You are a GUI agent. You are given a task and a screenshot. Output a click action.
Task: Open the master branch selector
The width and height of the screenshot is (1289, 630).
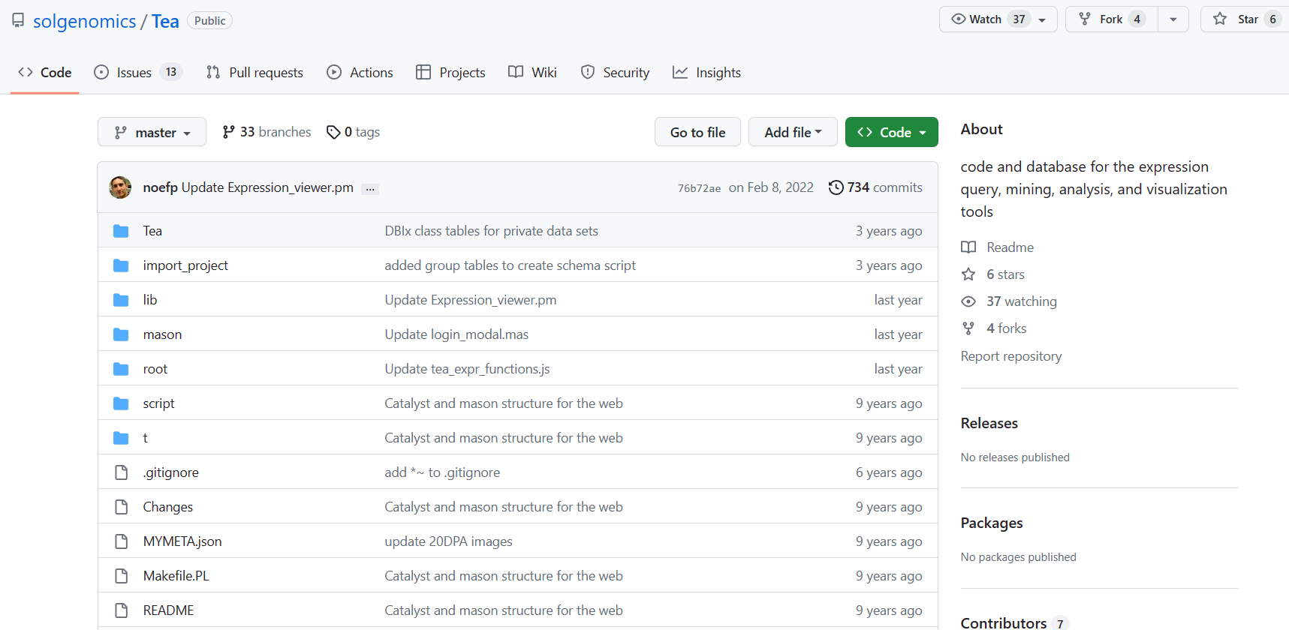(x=152, y=132)
